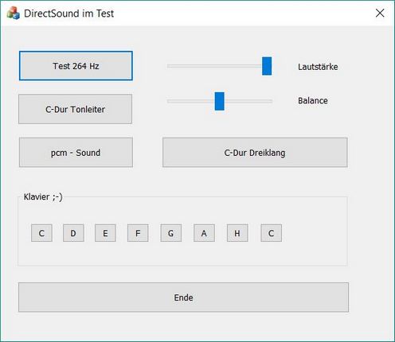Play the first low C piano key
Image resolution: width=395 pixels, height=342 pixels.
click(x=41, y=233)
